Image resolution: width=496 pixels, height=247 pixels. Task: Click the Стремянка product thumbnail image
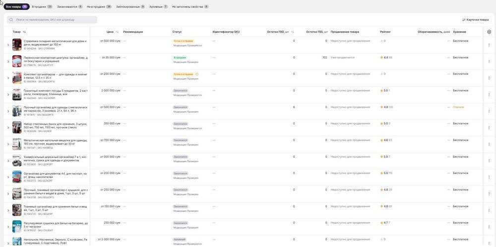17,45
